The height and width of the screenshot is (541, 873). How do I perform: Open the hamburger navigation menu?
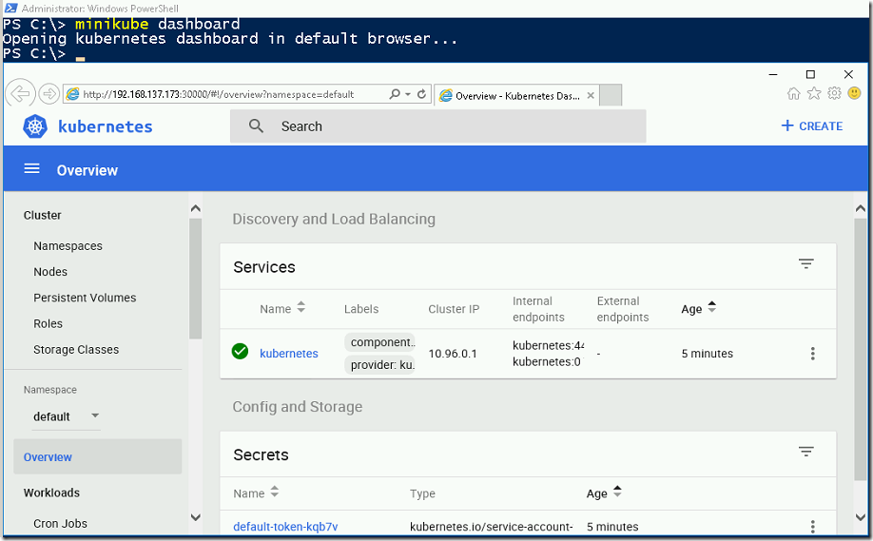click(31, 168)
